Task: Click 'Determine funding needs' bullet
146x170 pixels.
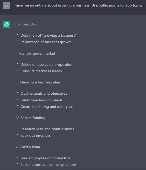Action: click(41, 100)
